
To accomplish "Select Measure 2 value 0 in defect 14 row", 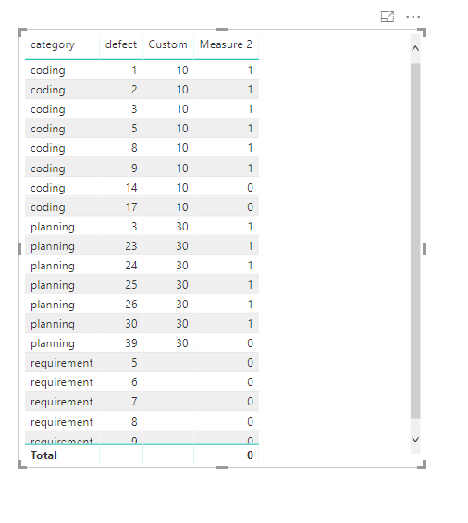I will (x=250, y=188).
